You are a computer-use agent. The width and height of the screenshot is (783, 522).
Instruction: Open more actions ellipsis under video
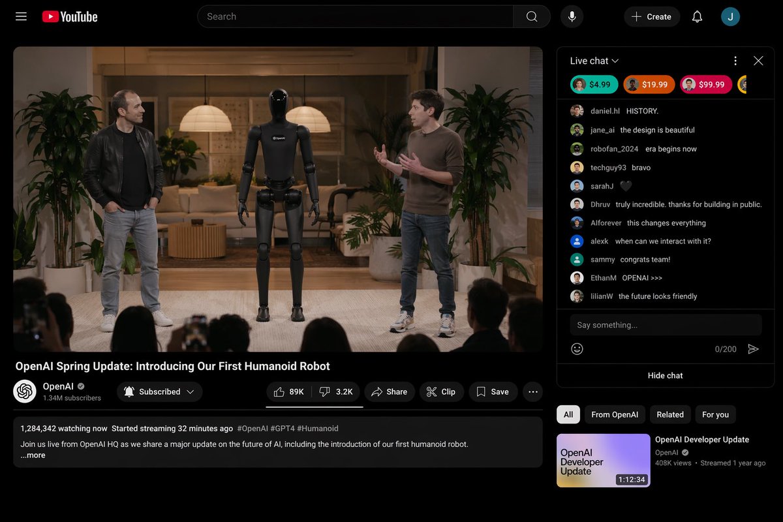click(533, 391)
